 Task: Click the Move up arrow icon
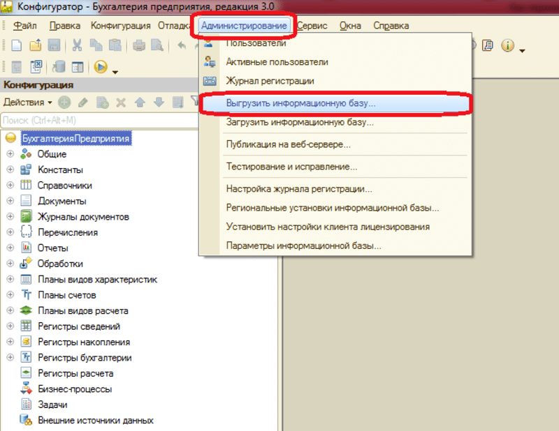pos(139,103)
